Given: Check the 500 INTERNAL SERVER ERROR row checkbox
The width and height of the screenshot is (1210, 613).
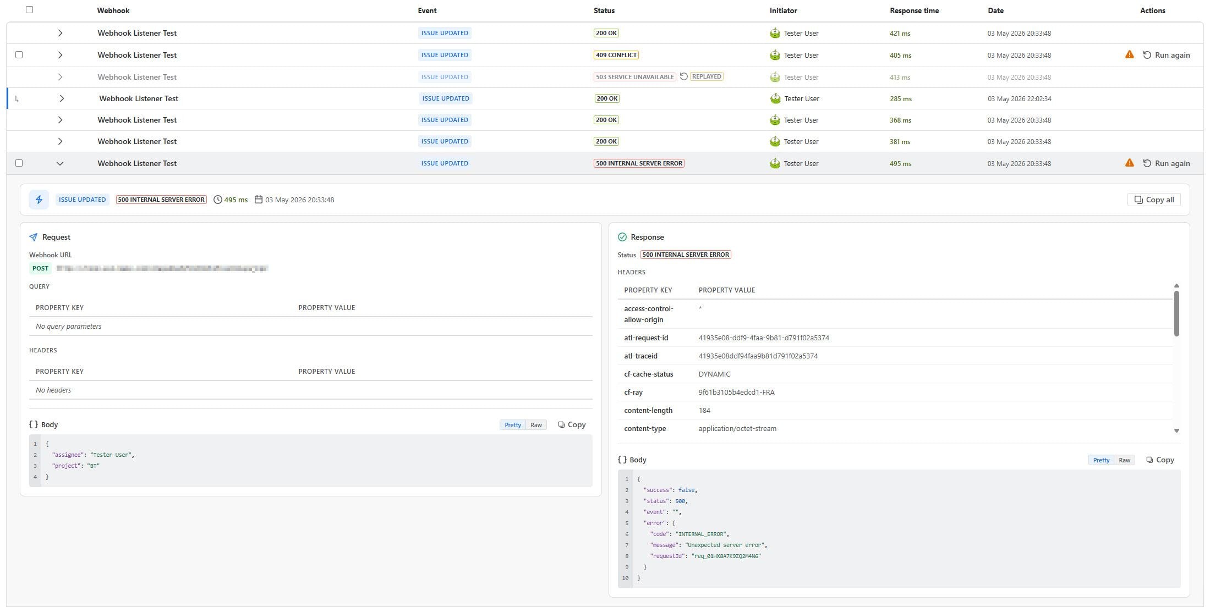Looking at the screenshot, I should pos(19,163).
